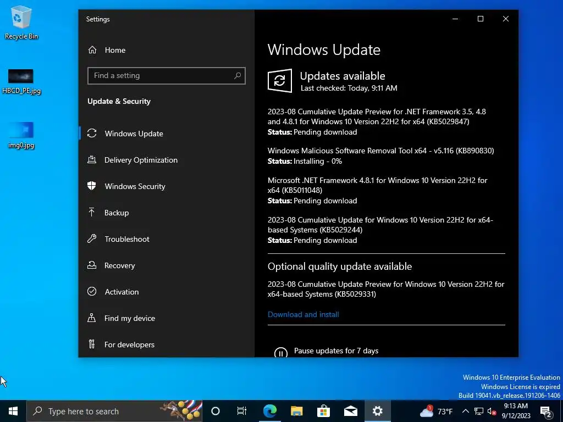The height and width of the screenshot is (422, 563).
Task: Open File Explorer from taskbar
Action: click(296, 411)
